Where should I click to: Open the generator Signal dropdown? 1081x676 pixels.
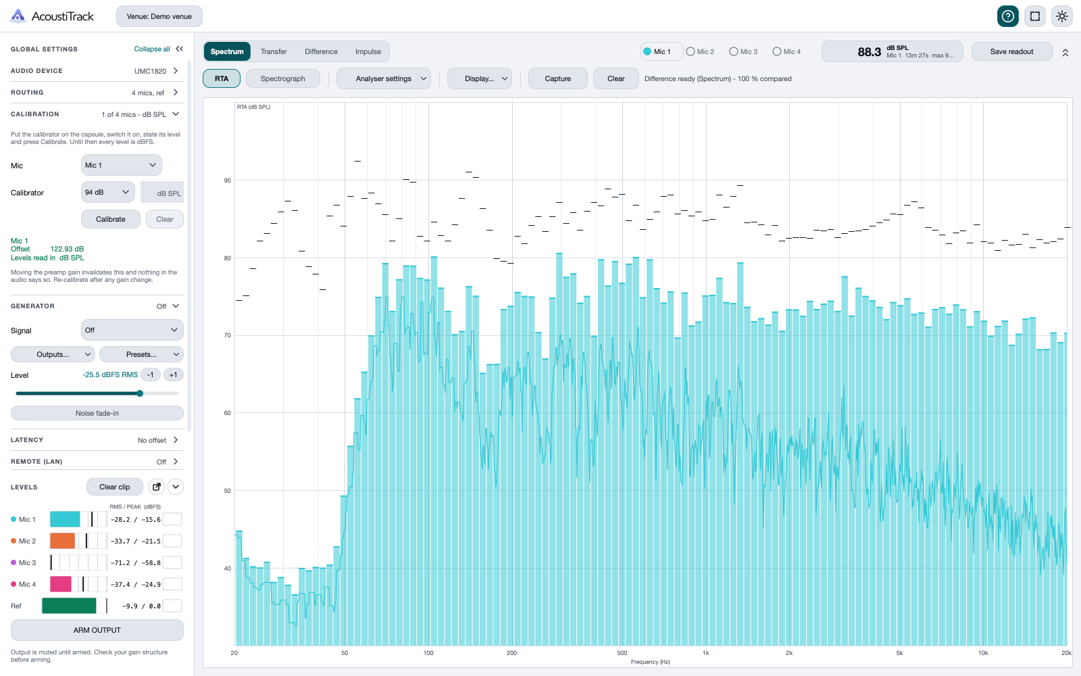[x=132, y=330]
